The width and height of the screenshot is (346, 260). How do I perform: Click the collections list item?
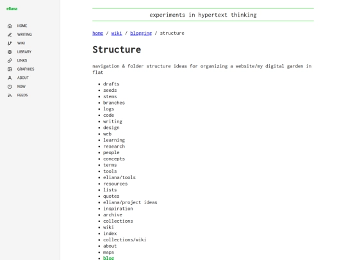pyautogui.click(x=118, y=221)
